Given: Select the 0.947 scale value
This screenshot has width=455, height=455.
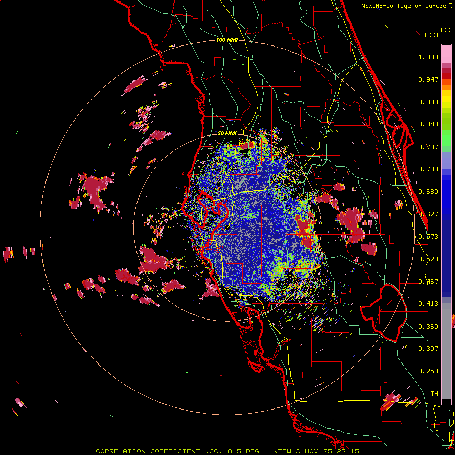Looking at the screenshot, I should click(428, 79).
